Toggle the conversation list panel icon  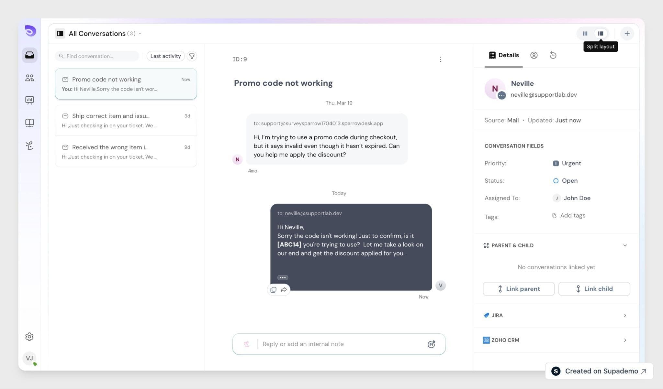coord(60,33)
